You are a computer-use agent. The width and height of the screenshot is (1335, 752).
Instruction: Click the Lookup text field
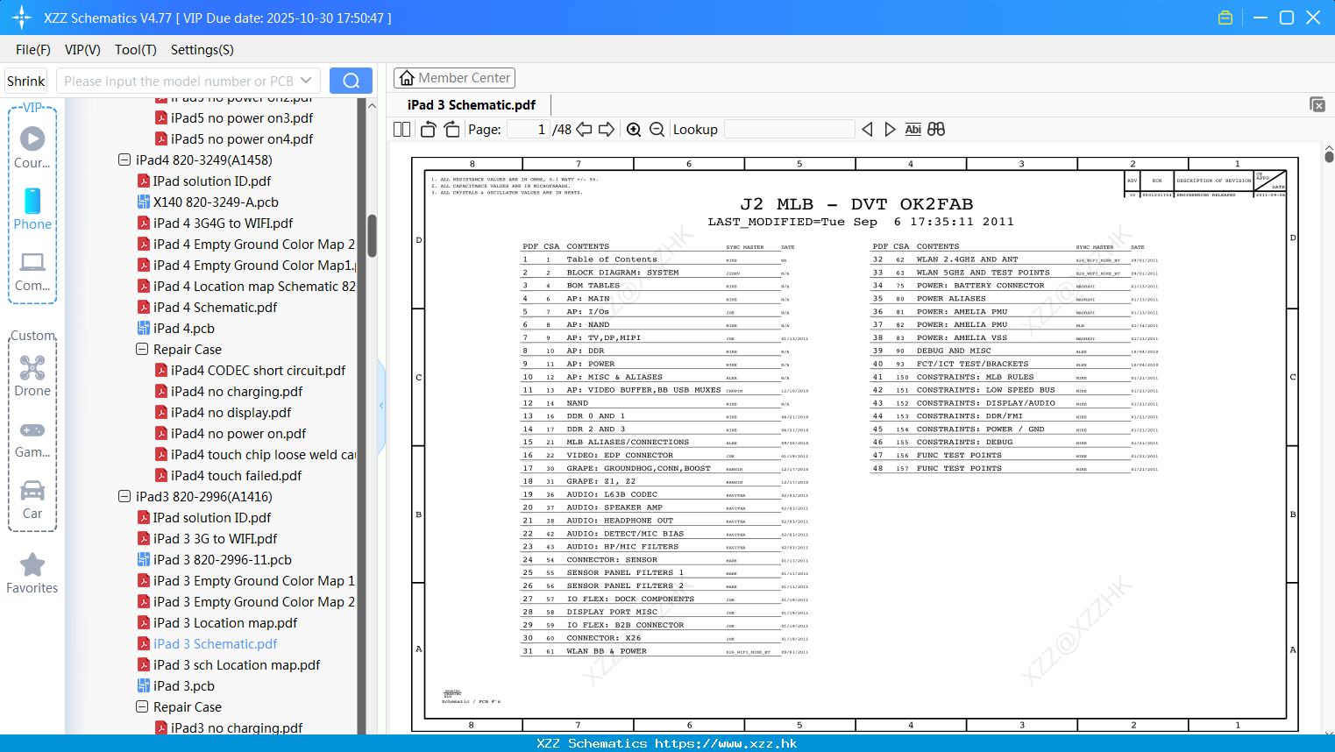pyautogui.click(x=789, y=130)
